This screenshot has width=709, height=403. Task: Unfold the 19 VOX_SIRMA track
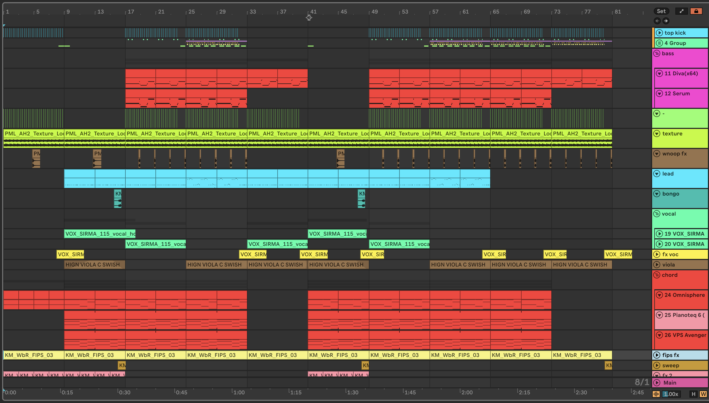coord(659,234)
